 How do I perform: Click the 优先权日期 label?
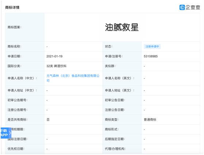click(16, 149)
